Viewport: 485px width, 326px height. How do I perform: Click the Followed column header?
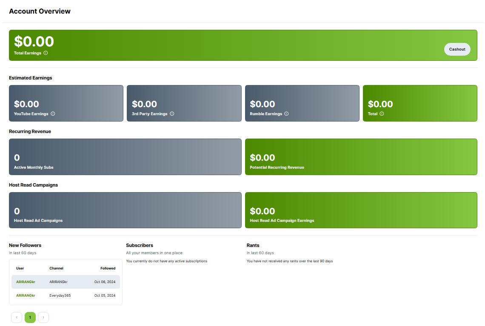pos(108,268)
